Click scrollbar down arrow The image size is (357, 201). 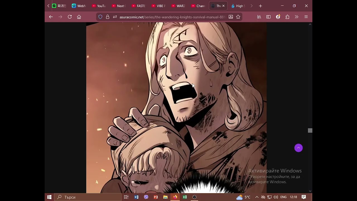click(310, 191)
